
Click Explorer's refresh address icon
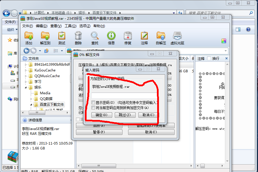pos(180,13)
